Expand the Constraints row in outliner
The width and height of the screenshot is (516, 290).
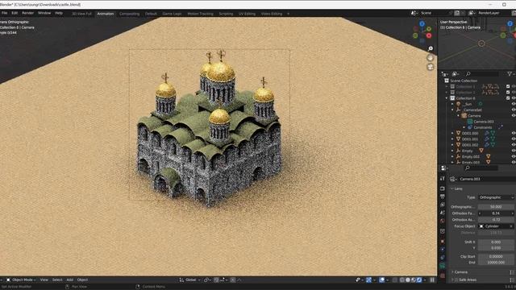coord(464,127)
